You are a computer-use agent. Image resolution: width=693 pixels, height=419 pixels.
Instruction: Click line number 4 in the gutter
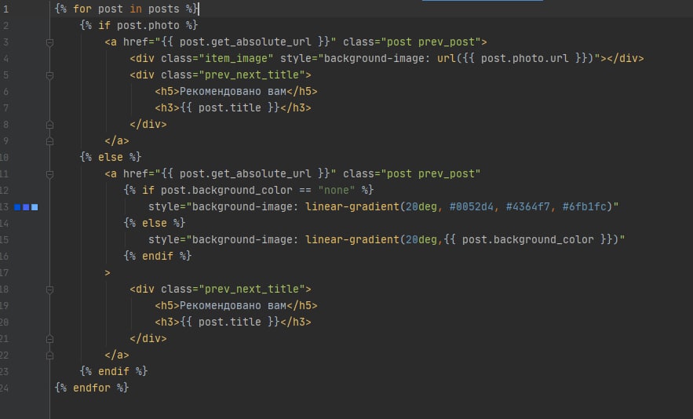click(5, 58)
